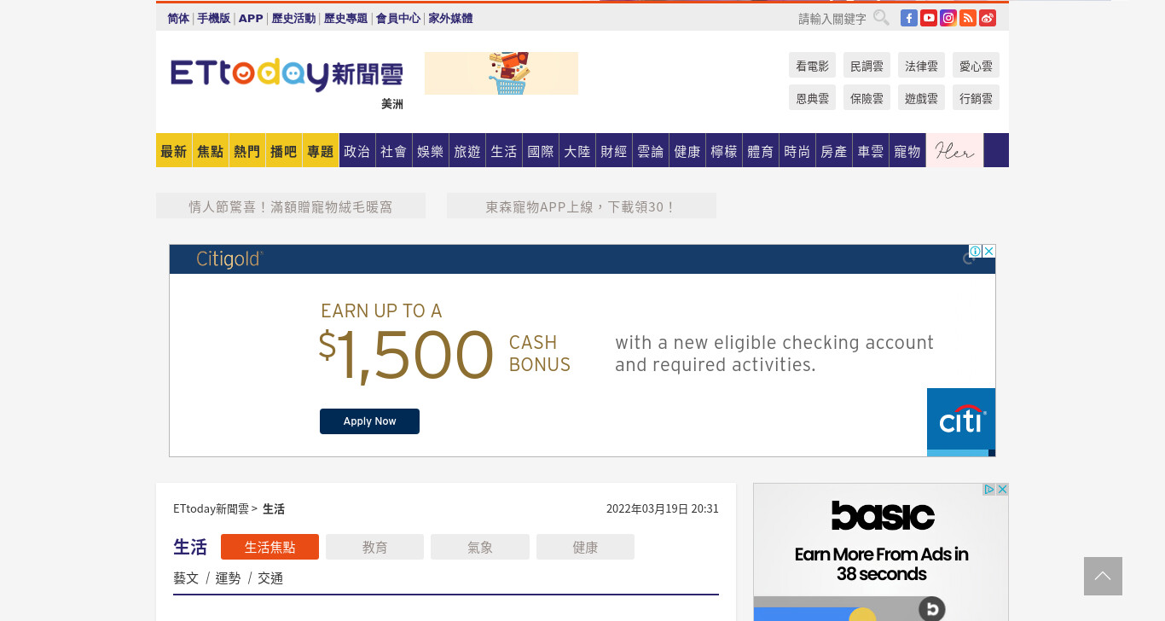Go to ETtoday新聞雲 homepage logo

pyautogui.click(x=287, y=75)
